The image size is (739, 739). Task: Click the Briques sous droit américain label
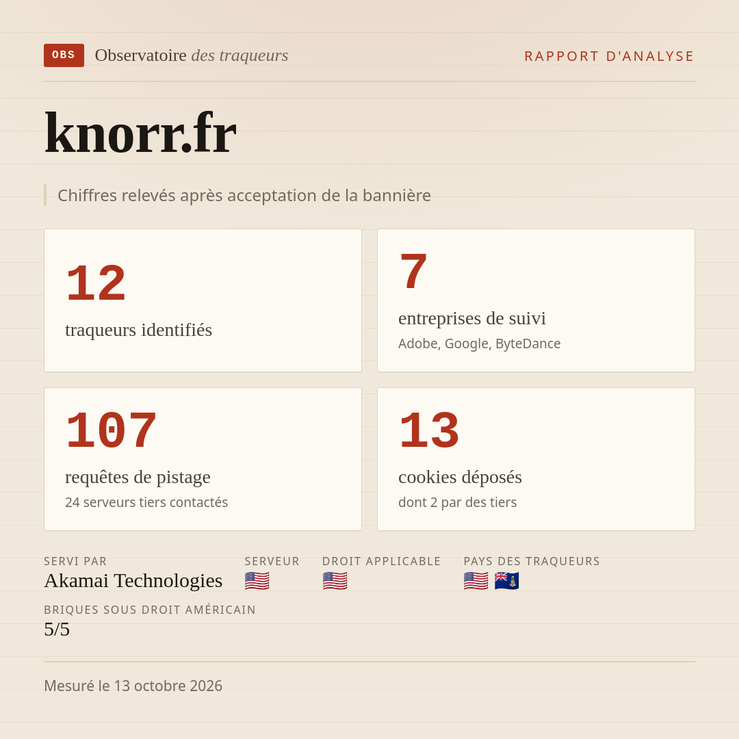click(150, 610)
